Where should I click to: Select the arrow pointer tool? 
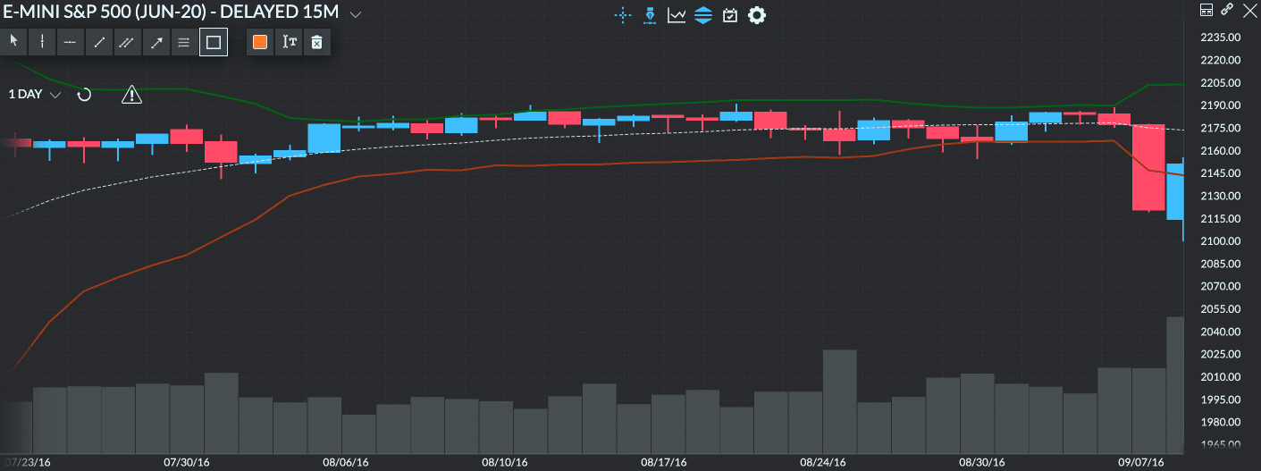click(13, 42)
